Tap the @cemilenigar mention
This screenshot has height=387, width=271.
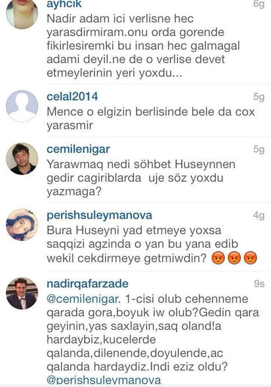[x=83, y=299]
